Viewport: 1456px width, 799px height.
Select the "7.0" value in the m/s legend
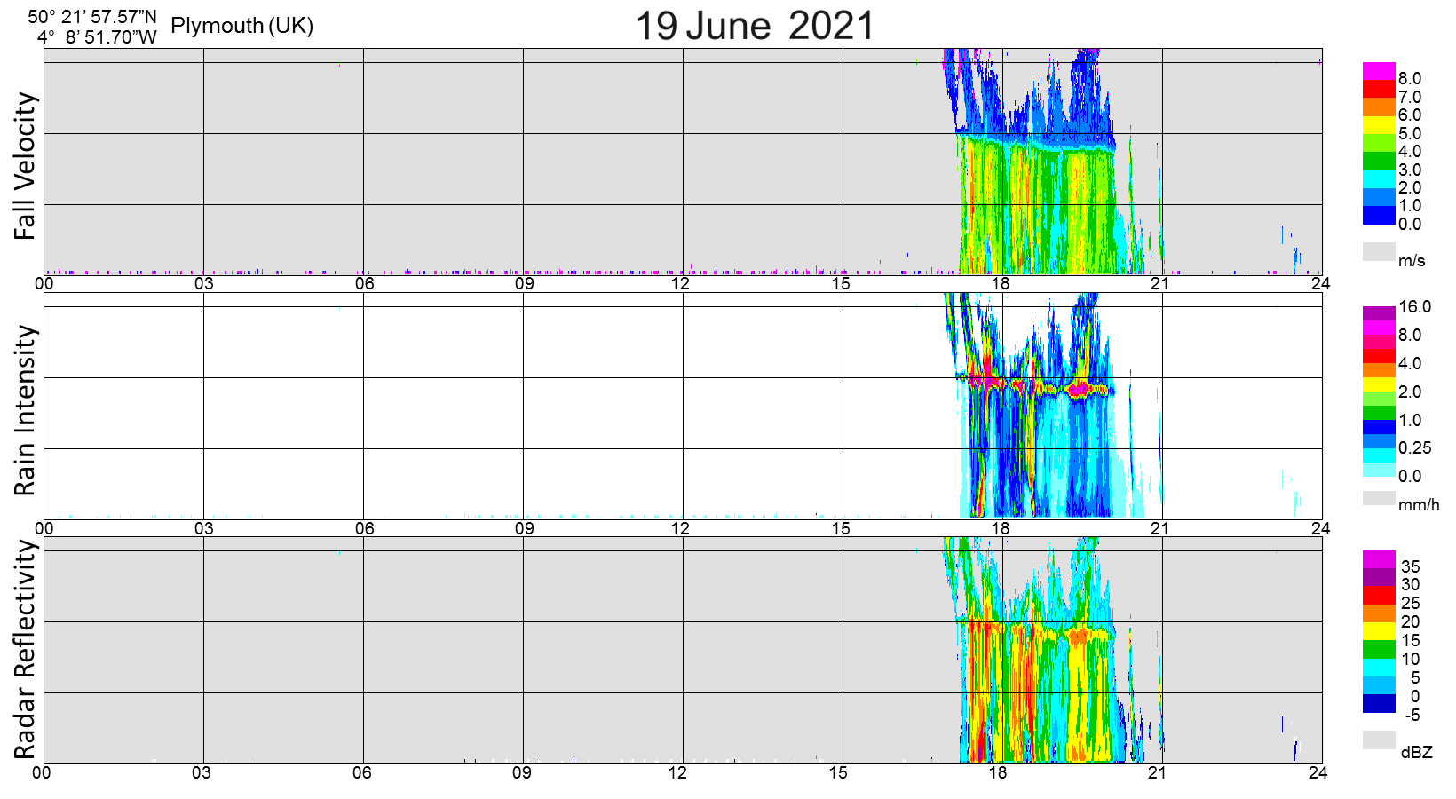click(1410, 97)
